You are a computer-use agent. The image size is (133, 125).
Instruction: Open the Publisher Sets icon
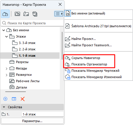coord(35,14)
